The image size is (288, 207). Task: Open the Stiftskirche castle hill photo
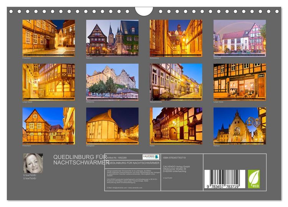[x=113, y=82]
